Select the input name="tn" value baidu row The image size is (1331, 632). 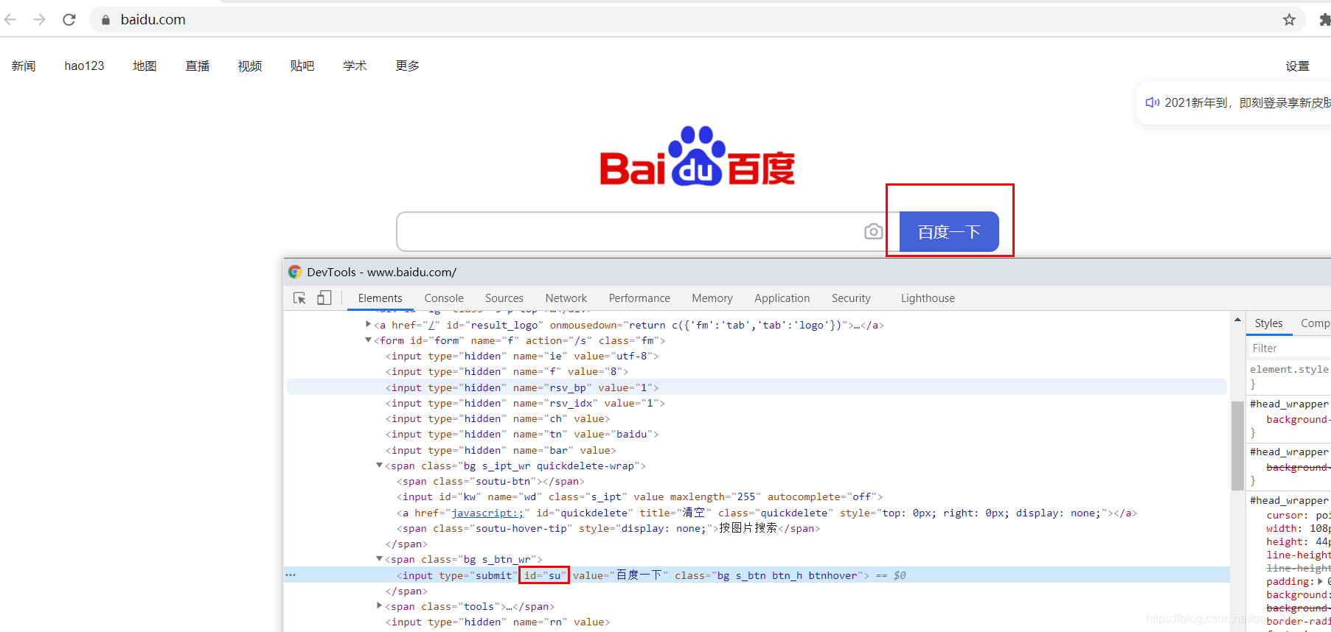tap(522, 434)
